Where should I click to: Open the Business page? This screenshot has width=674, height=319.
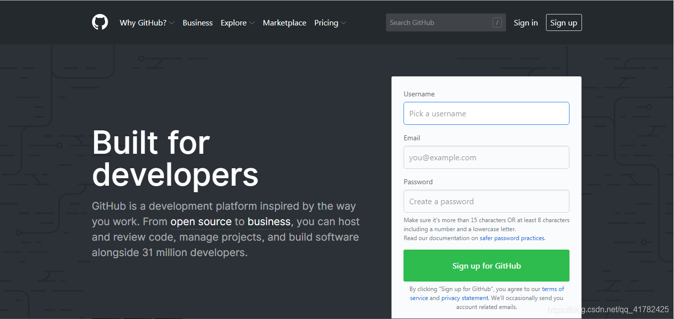pyautogui.click(x=197, y=23)
